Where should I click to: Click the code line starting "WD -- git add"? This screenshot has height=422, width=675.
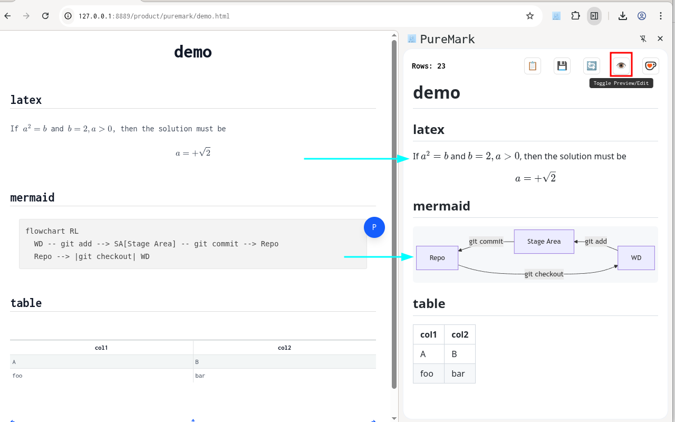(x=156, y=244)
